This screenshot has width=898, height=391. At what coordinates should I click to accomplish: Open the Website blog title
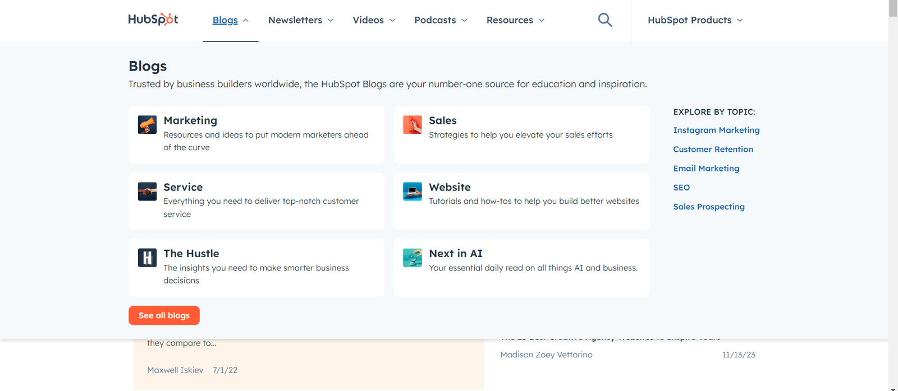click(450, 187)
